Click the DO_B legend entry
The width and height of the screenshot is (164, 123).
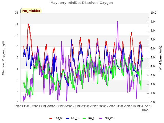point(72,118)
